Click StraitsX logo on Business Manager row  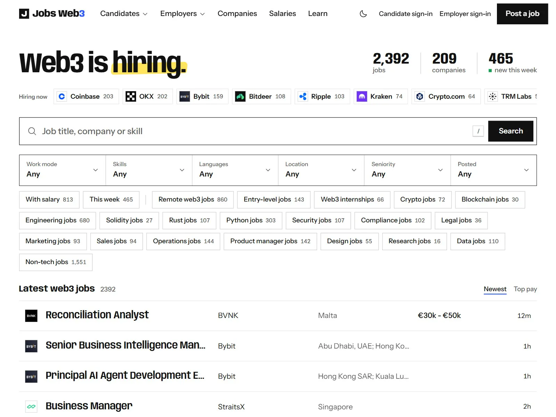coord(31,407)
